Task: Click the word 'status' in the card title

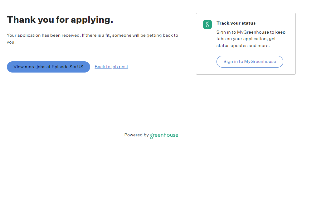Action: tap(249, 23)
